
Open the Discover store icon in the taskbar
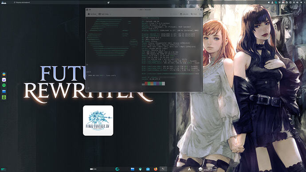click(x=148, y=169)
